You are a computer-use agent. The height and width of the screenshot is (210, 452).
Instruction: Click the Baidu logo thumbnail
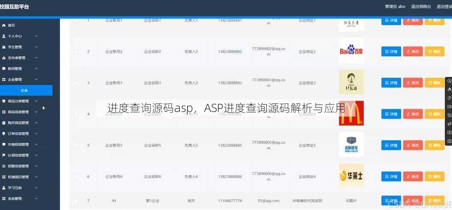coord(351,51)
